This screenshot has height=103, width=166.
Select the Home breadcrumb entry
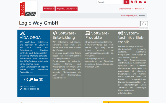click(142, 16)
